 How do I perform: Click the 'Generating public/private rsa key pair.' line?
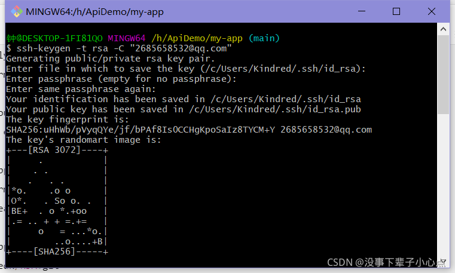(110, 59)
